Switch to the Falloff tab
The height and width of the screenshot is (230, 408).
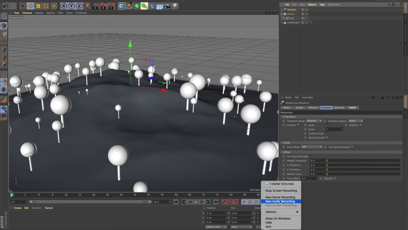click(x=352, y=108)
